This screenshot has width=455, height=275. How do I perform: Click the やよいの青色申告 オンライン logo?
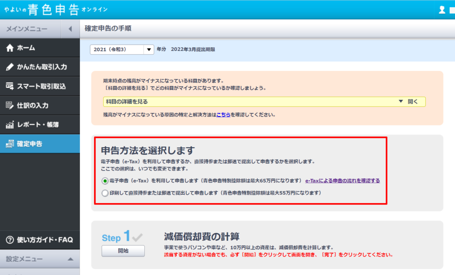click(x=56, y=10)
